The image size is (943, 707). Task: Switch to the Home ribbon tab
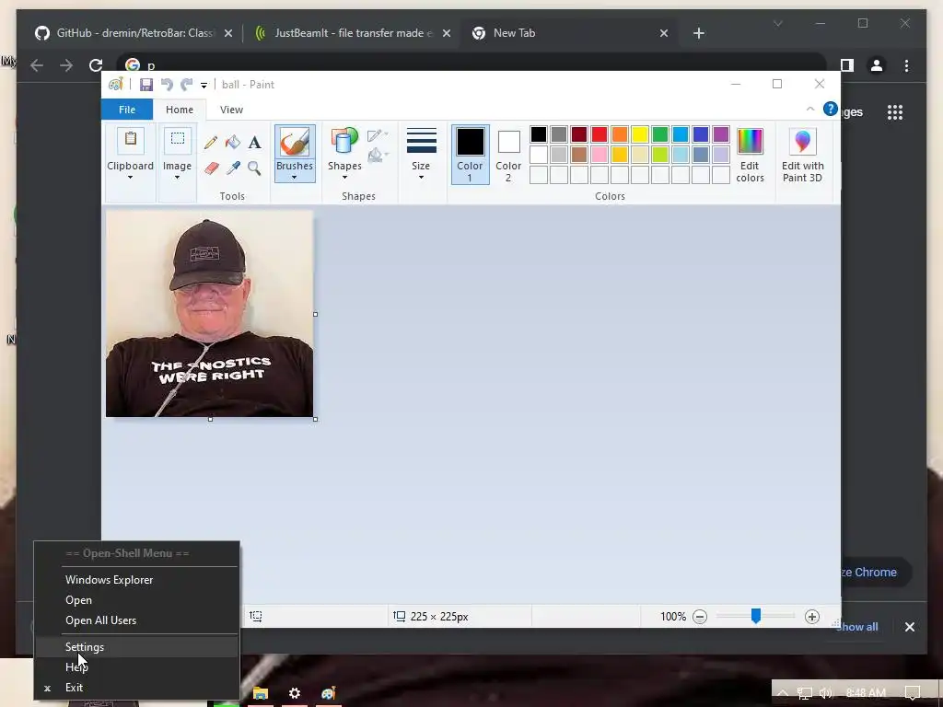click(x=180, y=110)
